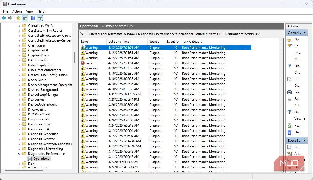Collapse the Diagnostics-Performance tree node
Viewport: 313px width, 180px height.
tap(19, 154)
